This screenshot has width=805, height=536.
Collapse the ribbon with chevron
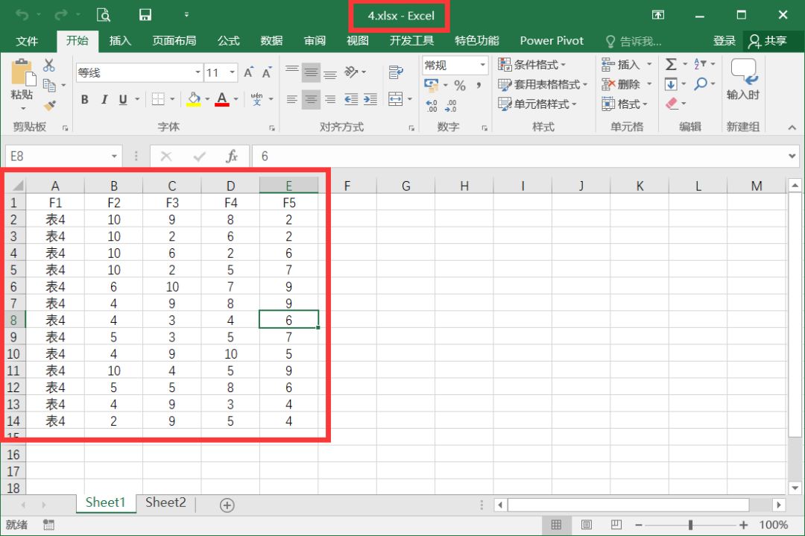tap(792, 127)
